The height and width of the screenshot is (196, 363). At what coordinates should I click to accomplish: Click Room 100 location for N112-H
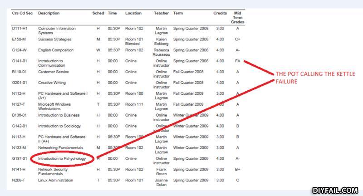(x=134, y=94)
